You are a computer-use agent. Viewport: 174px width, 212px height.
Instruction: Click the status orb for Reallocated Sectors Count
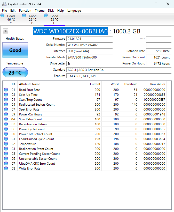(6, 104)
